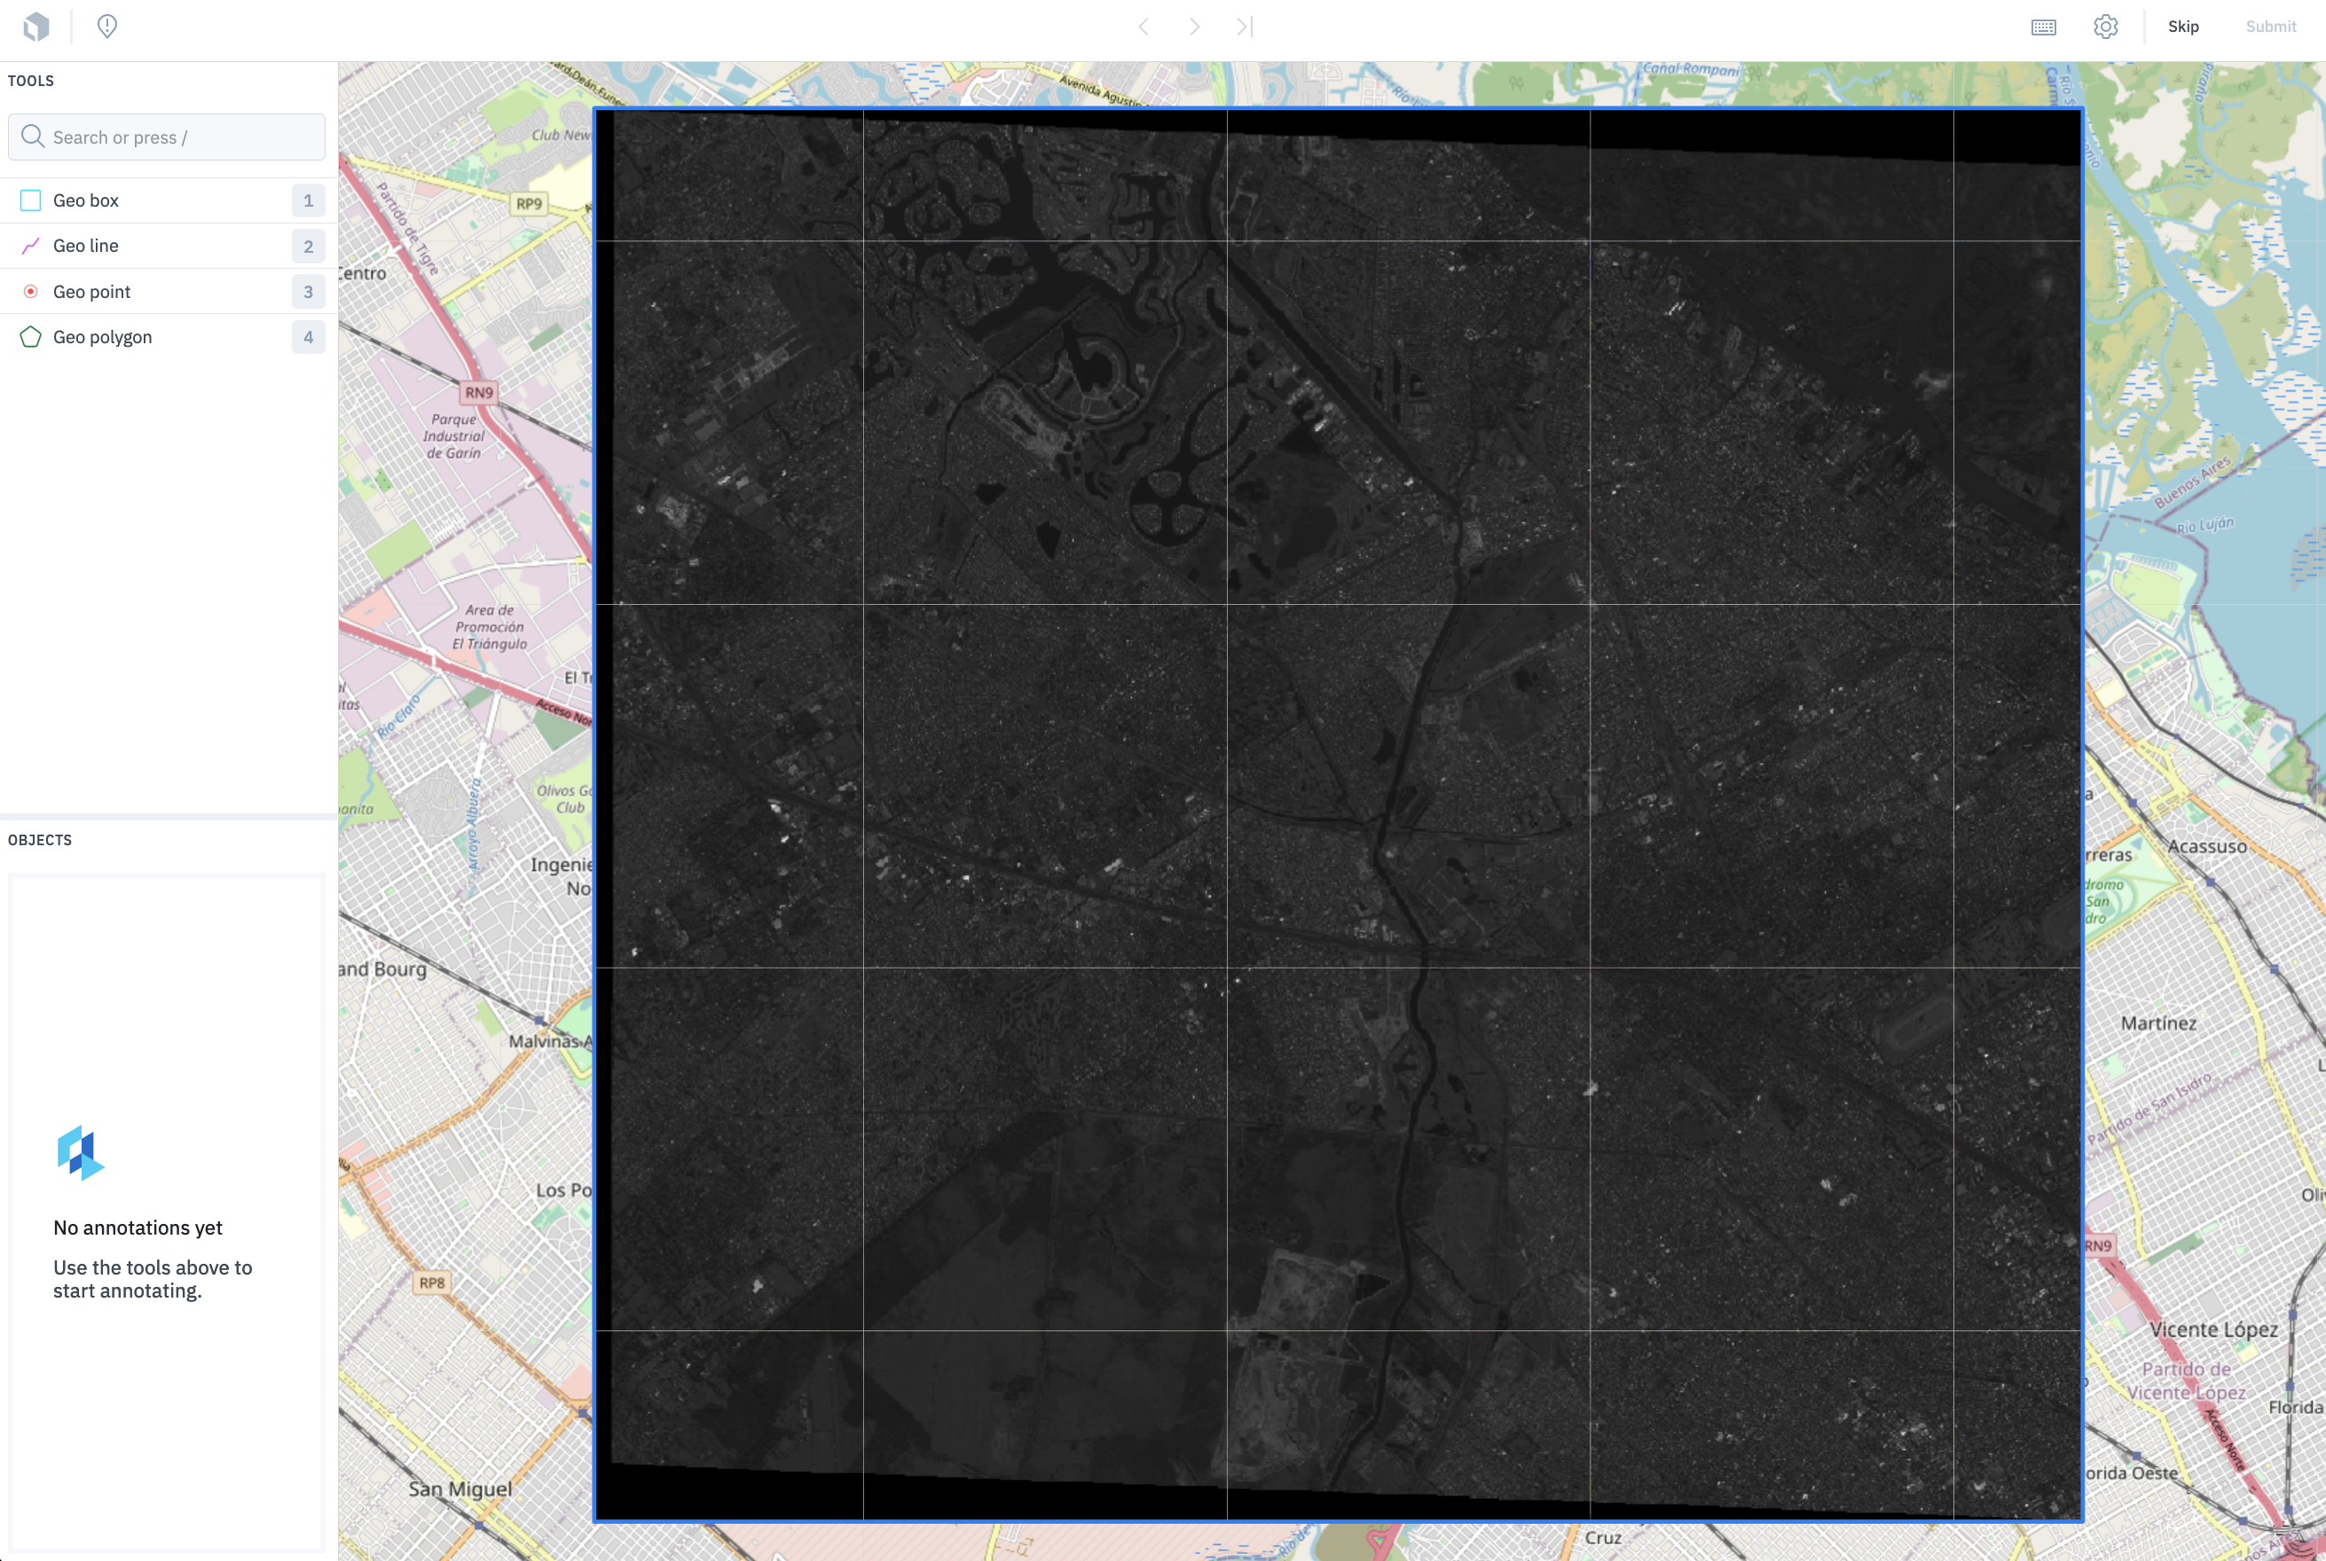Viewport: 2326px width, 1561px height.
Task: Click 'San Miguel' map label
Action: click(461, 1489)
